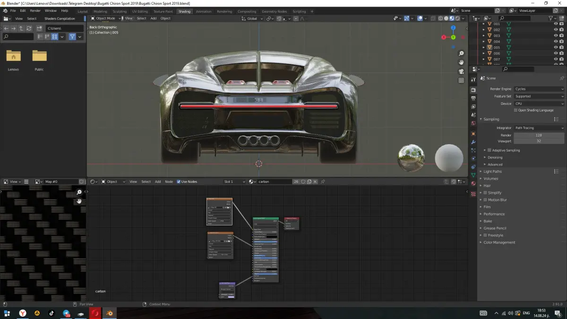The width and height of the screenshot is (567, 319).
Task: Switch viewport to orthographic/perspective grid icon
Action: click(461, 80)
